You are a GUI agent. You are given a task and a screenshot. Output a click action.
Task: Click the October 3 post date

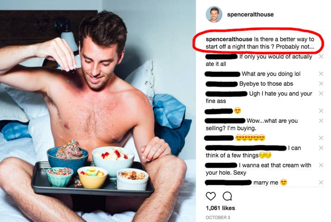point(218,217)
